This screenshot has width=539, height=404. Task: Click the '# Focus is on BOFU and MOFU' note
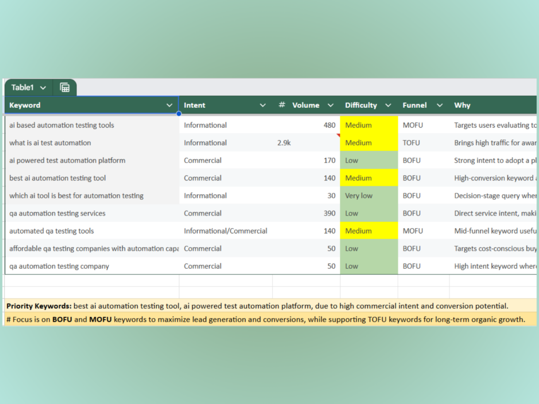click(x=271, y=319)
